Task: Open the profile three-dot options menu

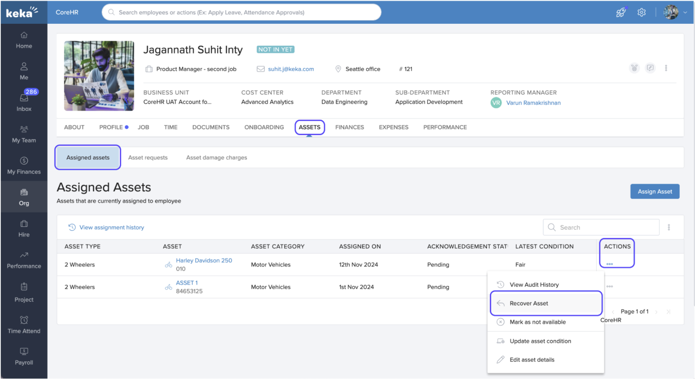Action: pos(666,68)
